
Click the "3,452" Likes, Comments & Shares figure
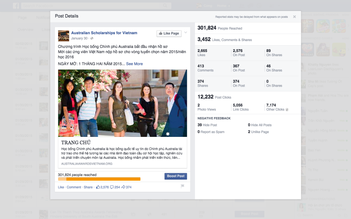coord(204,39)
